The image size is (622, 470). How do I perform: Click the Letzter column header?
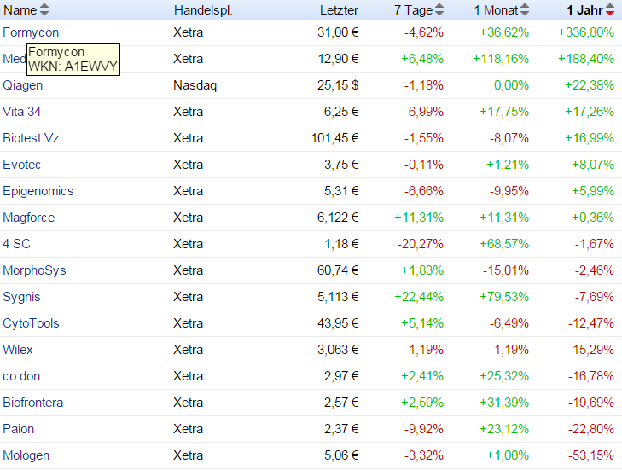339,10
